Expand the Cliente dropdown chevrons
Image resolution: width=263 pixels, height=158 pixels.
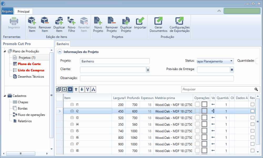pyautogui.click(x=148, y=70)
